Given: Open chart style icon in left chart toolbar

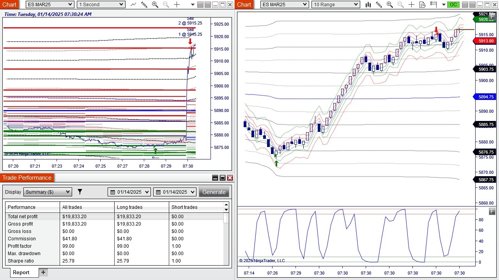Looking at the screenshot, I should coord(133,5).
